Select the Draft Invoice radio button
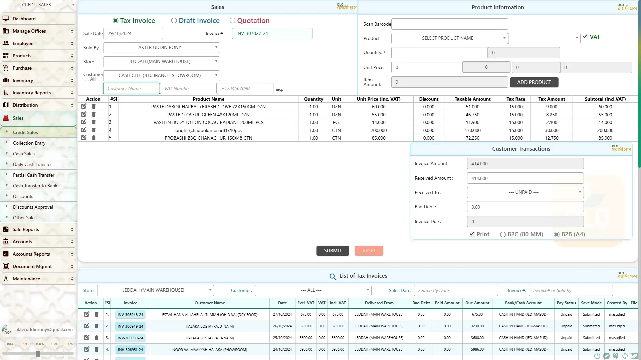 (x=174, y=21)
